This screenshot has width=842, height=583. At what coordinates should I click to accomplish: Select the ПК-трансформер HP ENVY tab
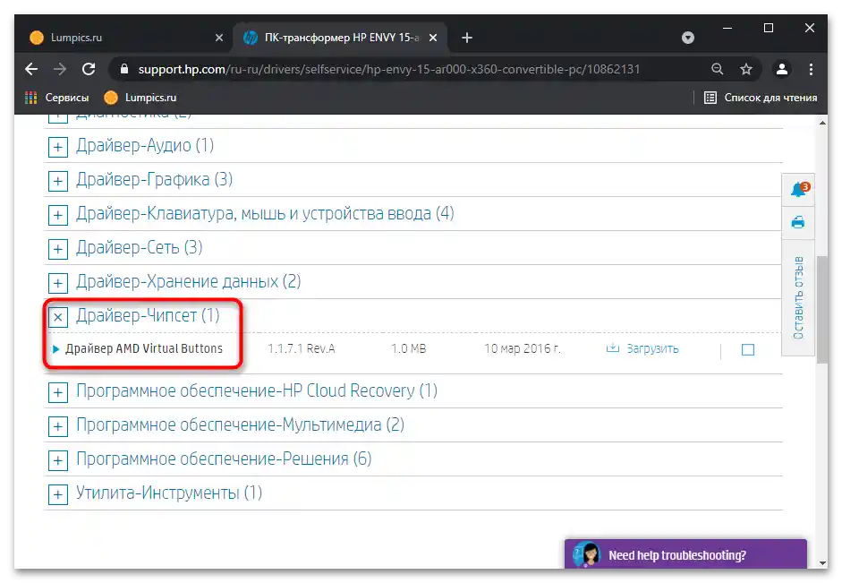click(340, 38)
